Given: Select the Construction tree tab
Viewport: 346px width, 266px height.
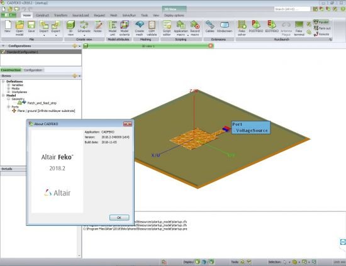Looking at the screenshot, I should [x=11, y=70].
